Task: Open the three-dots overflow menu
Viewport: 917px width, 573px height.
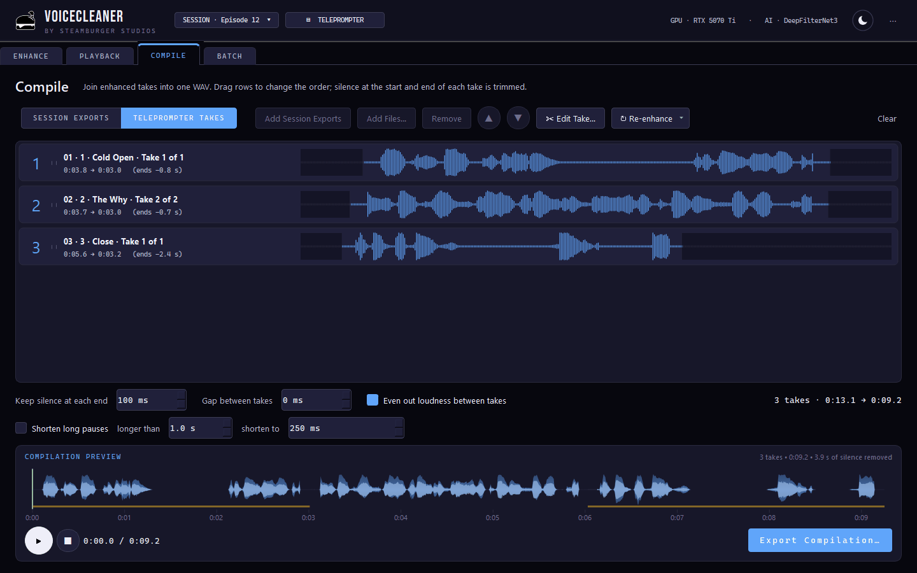Action: [893, 21]
